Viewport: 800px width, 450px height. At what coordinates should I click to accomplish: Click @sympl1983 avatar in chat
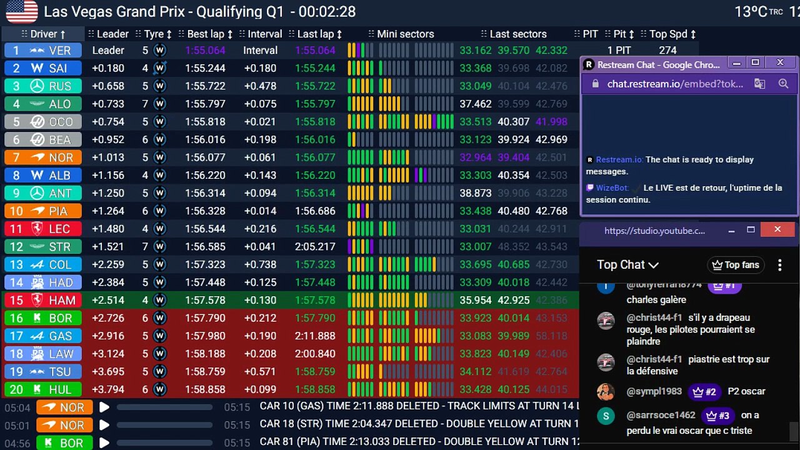[606, 392]
